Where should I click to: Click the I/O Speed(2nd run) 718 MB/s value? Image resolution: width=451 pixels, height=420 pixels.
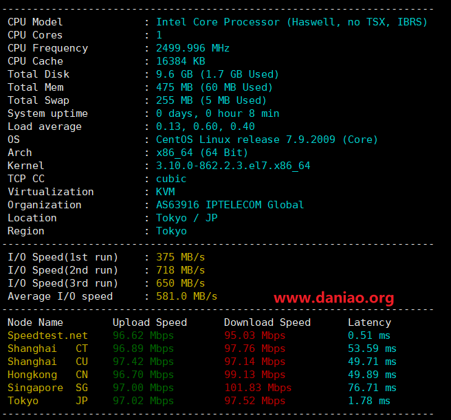pyautogui.click(x=180, y=270)
